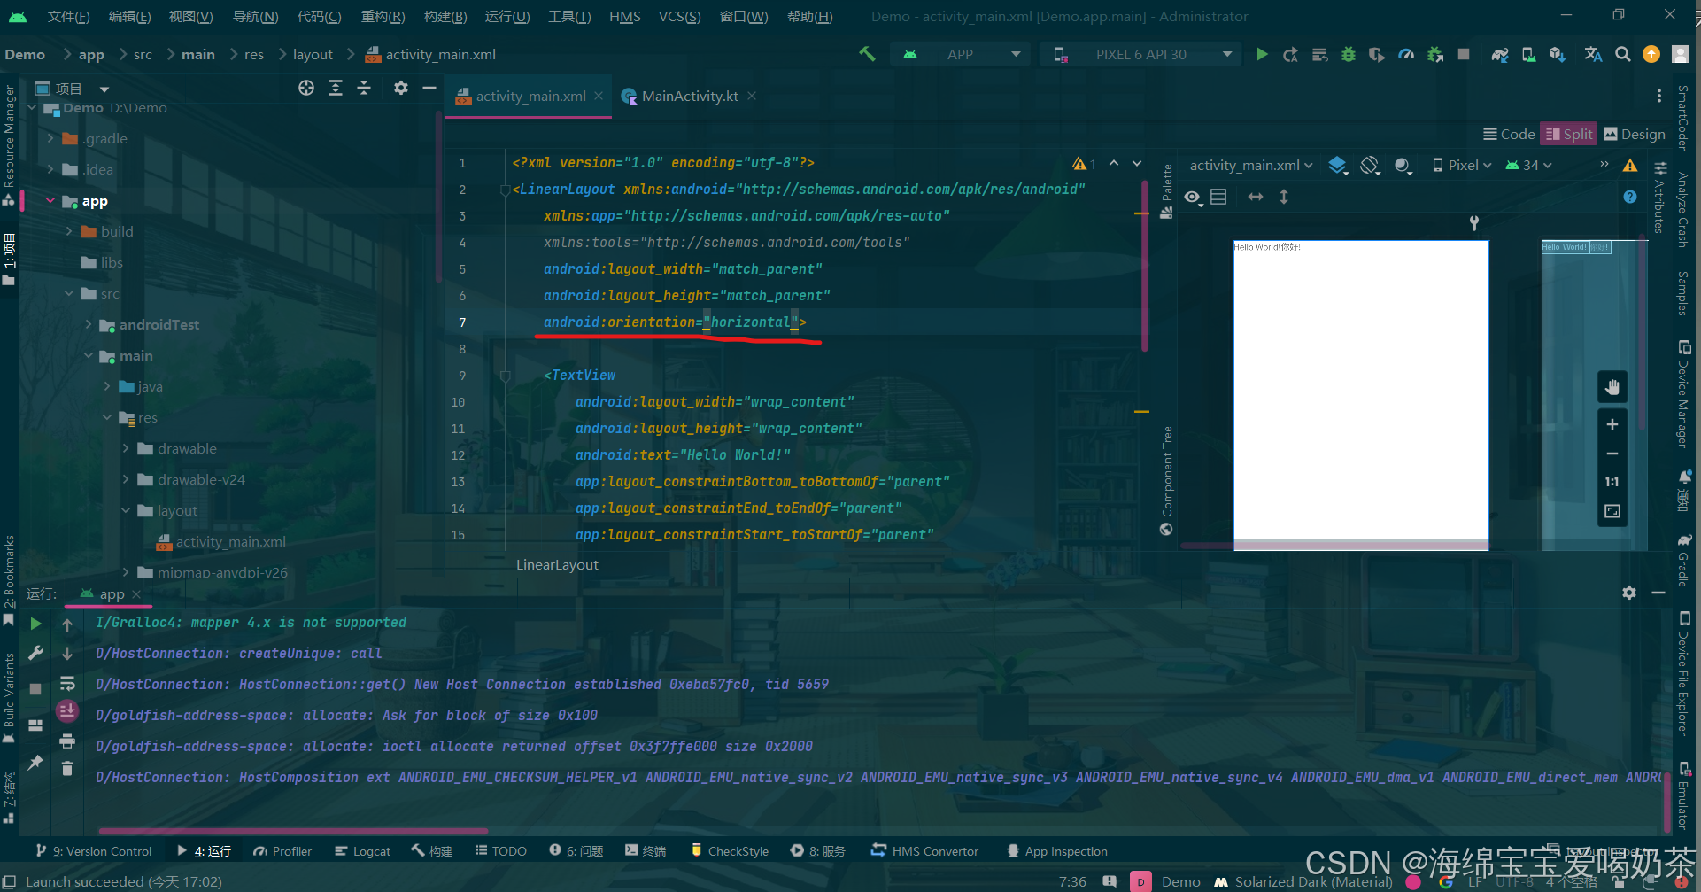This screenshot has height=892, width=1701.
Task: Open the Profiler tool window tab
Action: click(x=282, y=851)
